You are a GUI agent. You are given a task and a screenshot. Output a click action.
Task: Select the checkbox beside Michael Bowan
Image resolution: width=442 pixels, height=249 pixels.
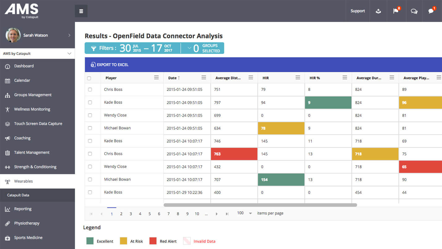pyautogui.click(x=91, y=128)
